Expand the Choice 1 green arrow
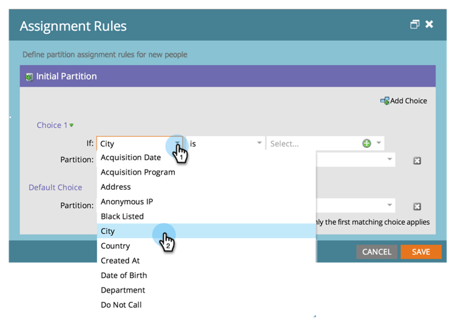Screen dimensions: 455x323 coord(72,125)
